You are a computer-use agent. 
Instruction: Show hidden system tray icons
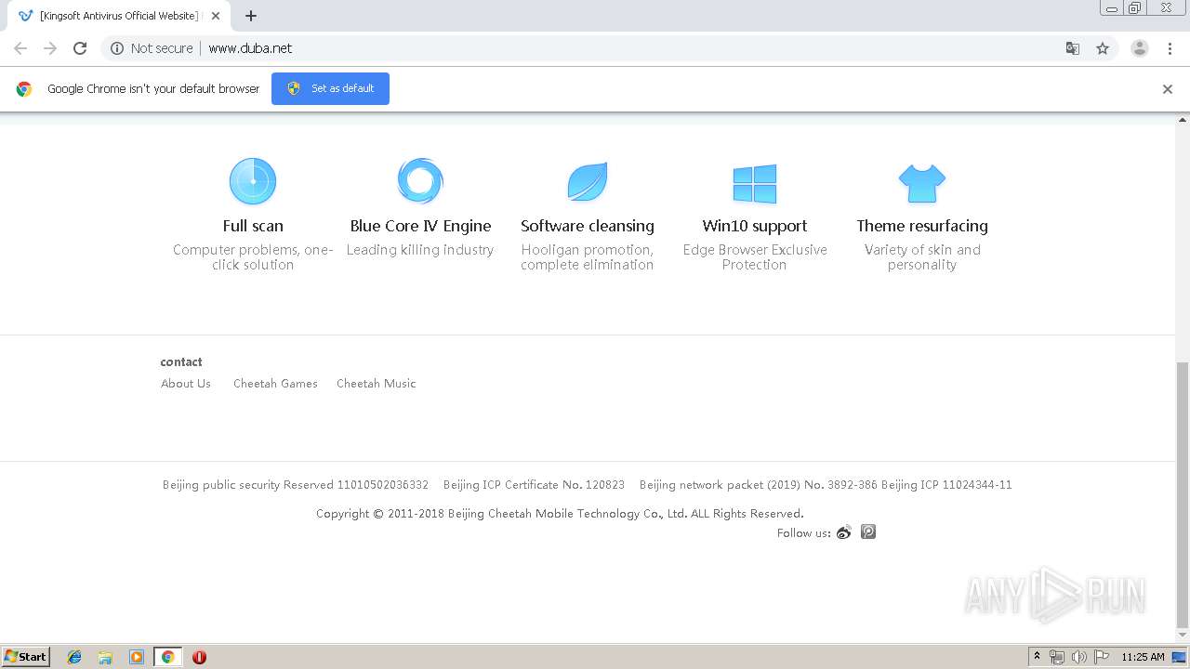[1038, 657]
